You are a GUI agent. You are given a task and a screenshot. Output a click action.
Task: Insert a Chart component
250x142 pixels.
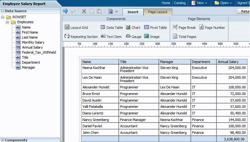[133, 28]
